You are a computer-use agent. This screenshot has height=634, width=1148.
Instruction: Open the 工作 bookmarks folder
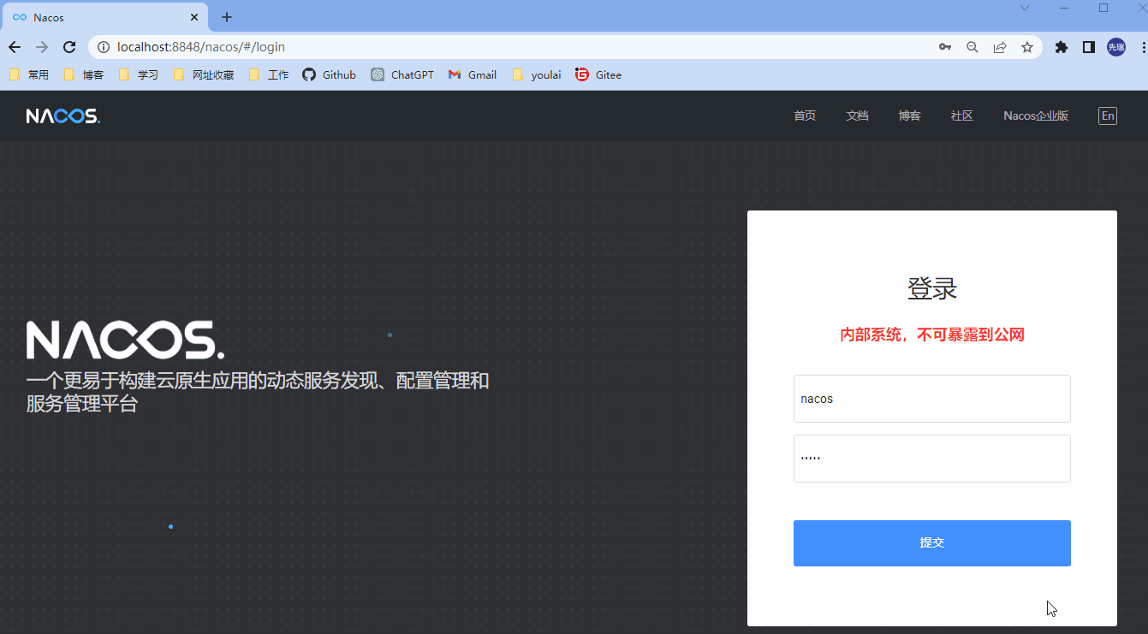tap(269, 74)
